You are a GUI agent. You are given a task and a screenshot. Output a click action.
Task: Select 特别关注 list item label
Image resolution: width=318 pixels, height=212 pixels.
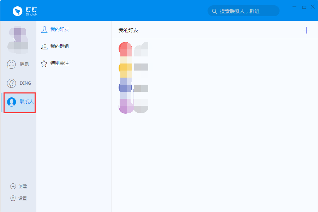tap(60, 63)
